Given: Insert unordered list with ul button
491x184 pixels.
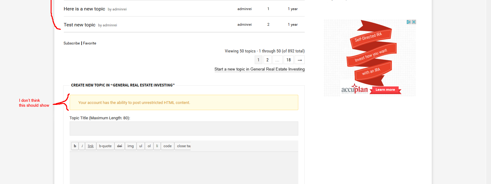Looking at the screenshot, I should pyautogui.click(x=141, y=146).
